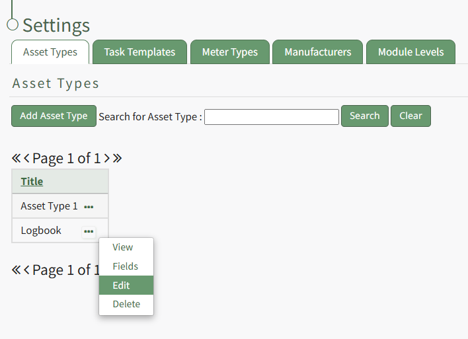
Task: Go to previous page in top pagination
Action: coord(27,159)
